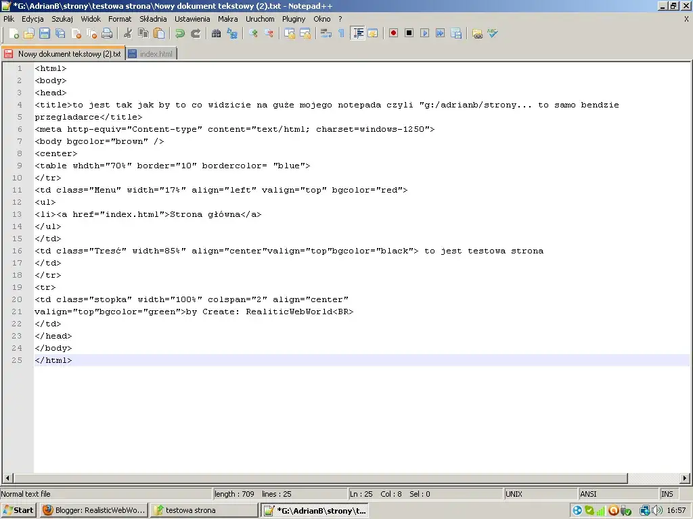Redo action toolbar icon
Viewport: 693px width, 519px height.
(196, 34)
